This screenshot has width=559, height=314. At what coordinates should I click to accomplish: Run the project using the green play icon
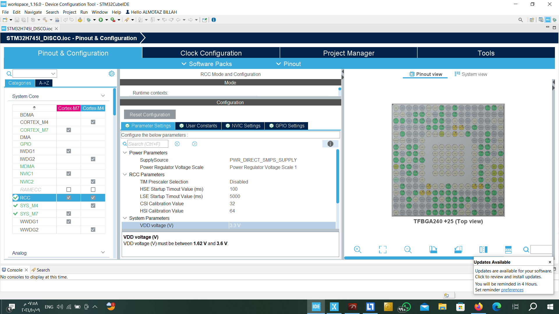point(101,20)
